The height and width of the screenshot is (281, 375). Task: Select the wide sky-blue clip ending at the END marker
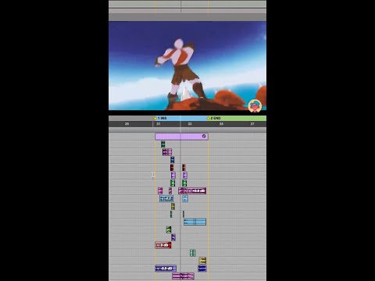coord(195,222)
